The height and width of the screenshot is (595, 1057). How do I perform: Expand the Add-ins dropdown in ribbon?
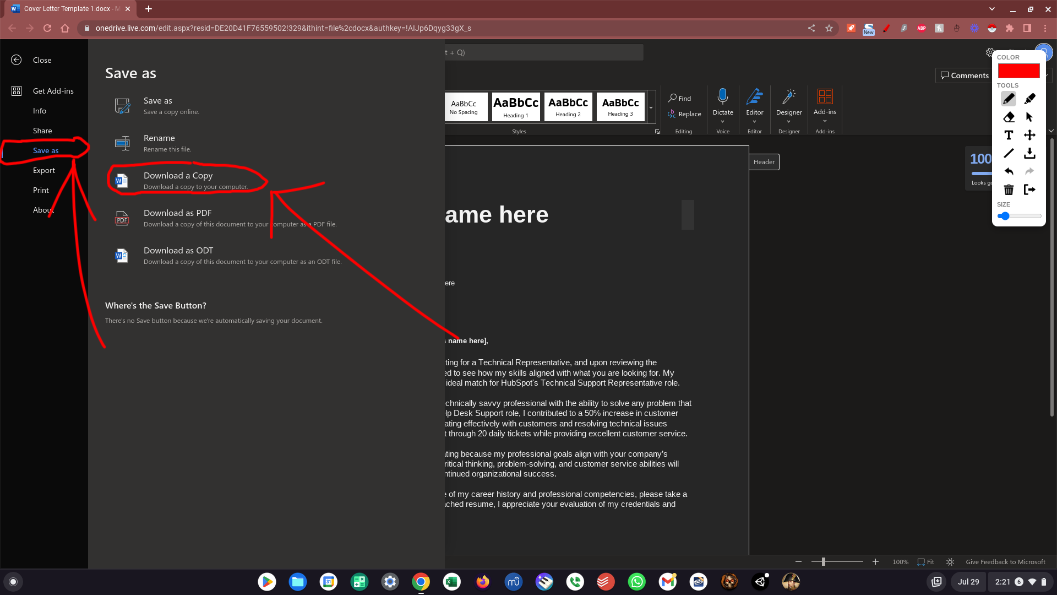825,121
